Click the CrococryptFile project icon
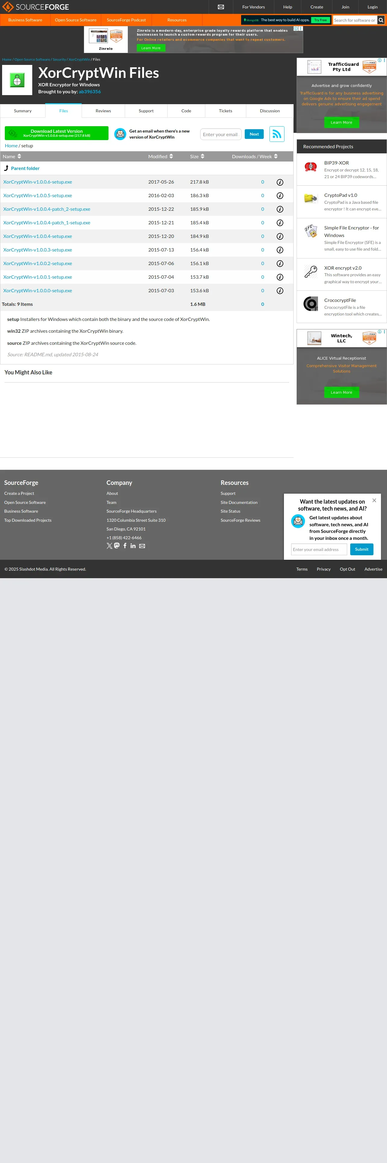 point(310,304)
